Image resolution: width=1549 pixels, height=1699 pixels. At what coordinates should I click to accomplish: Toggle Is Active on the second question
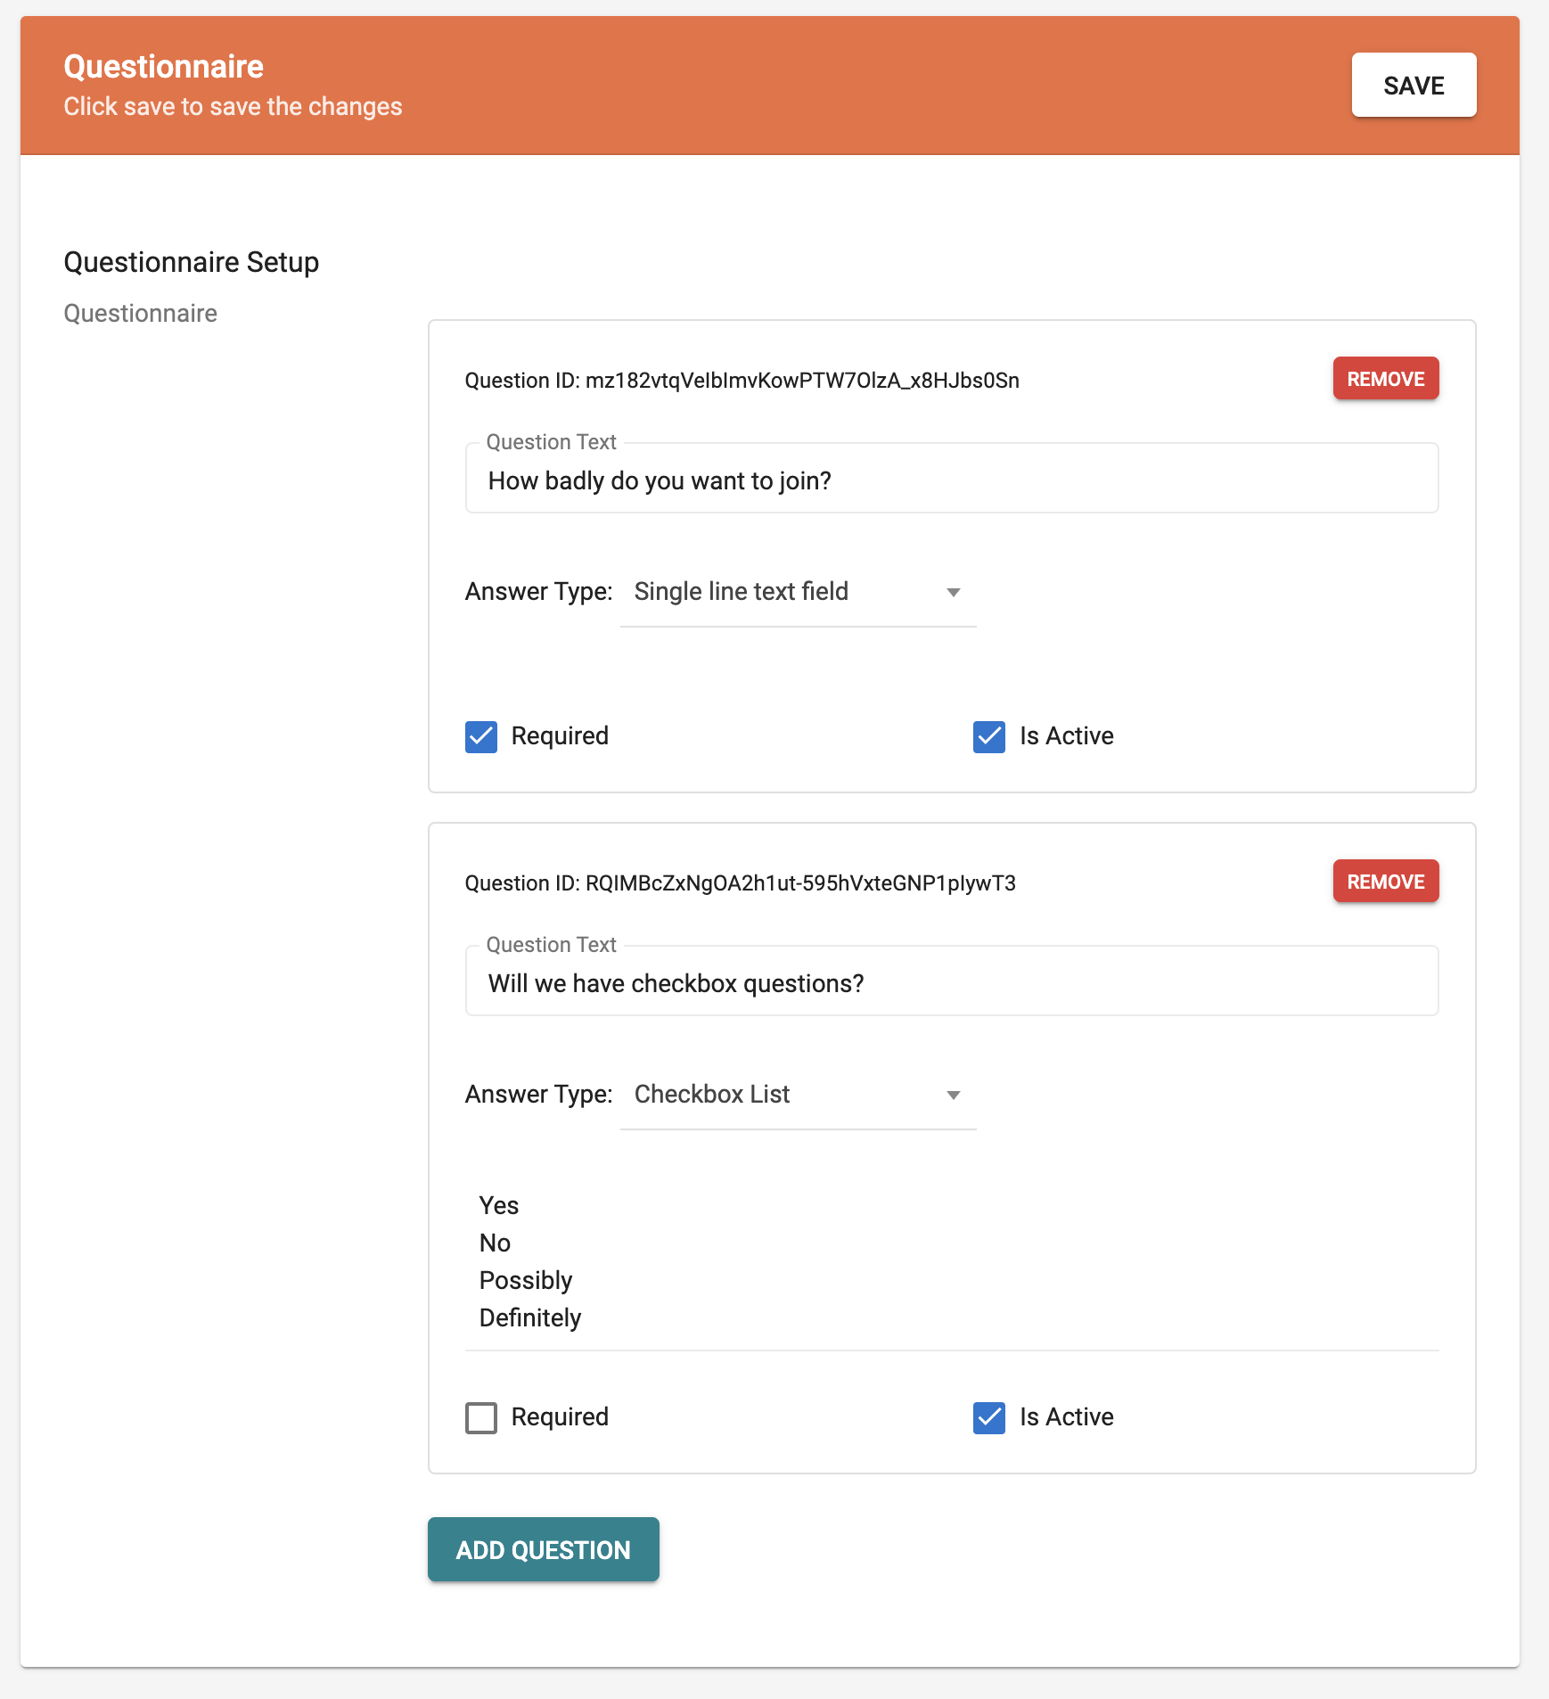[989, 1418]
